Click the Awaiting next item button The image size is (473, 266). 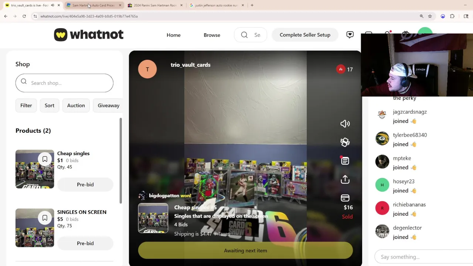245,250
